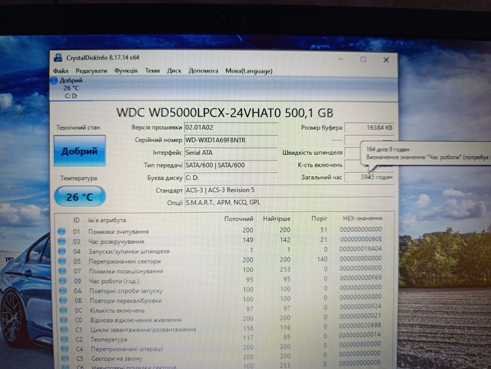Select the Помилки позиціонування attribute name
The height and width of the screenshot is (369, 491).
click(126, 271)
